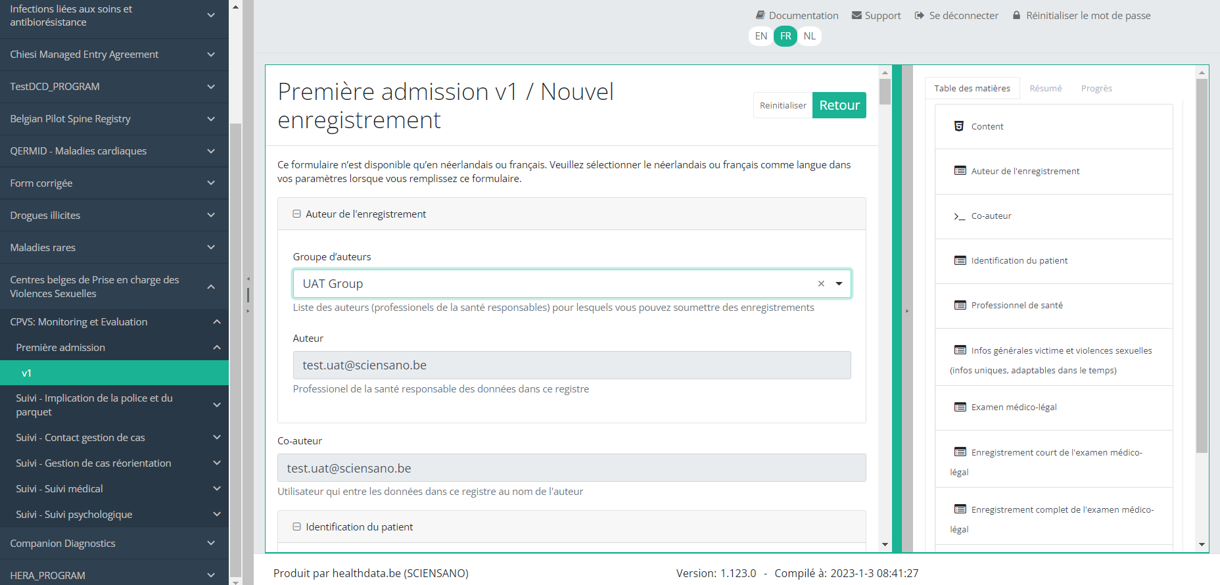Open the Groupe d'auteurs dropdown arrow
This screenshot has height=585, width=1220.
coord(839,284)
